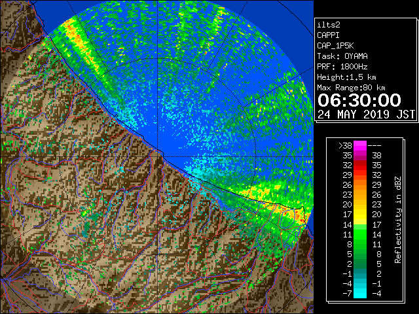Select the 'Height:1.5 km' line

pos(346,77)
